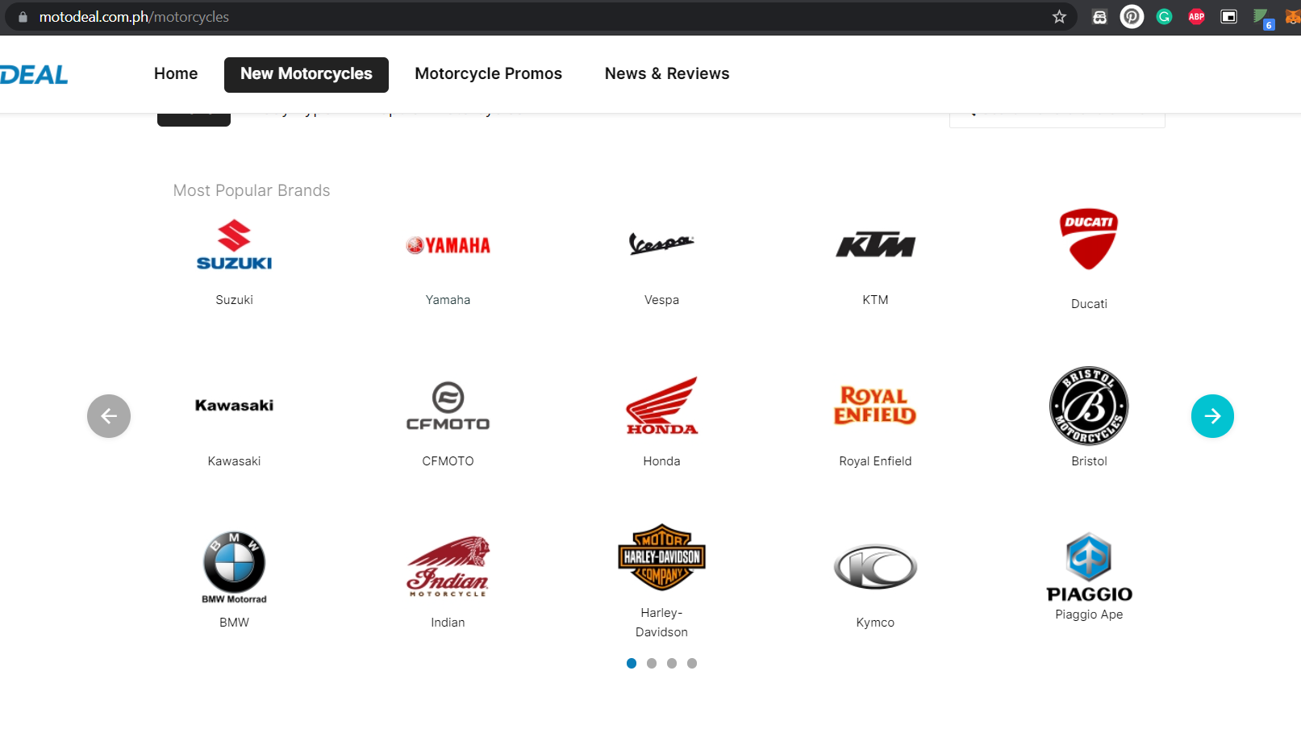Open the Yamaha brand logo
This screenshot has height=750, width=1301.
click(448, 245)
